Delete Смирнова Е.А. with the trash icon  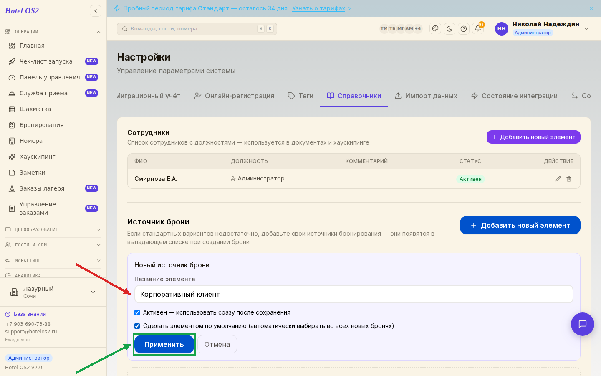(569, 179)
